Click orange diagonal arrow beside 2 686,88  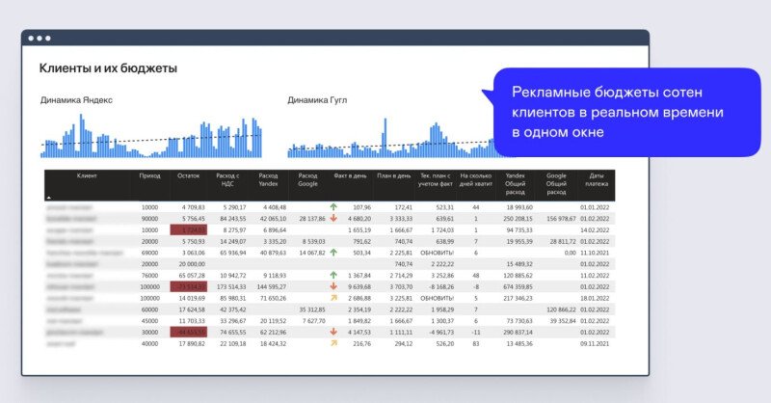point(333,299)
